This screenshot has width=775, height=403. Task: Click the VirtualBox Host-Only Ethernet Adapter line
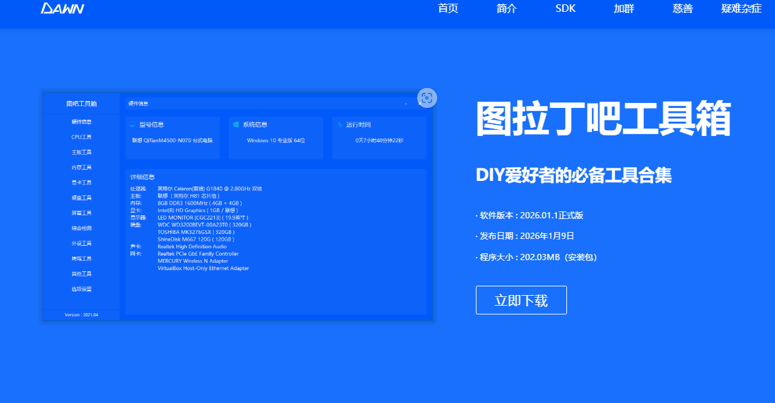[204, 268]
